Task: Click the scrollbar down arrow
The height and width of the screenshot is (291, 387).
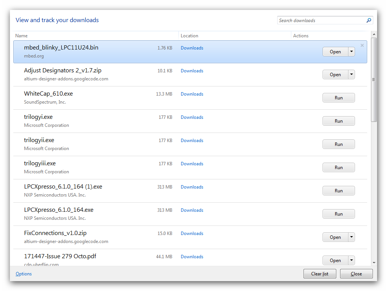Action: pos(374,263)
